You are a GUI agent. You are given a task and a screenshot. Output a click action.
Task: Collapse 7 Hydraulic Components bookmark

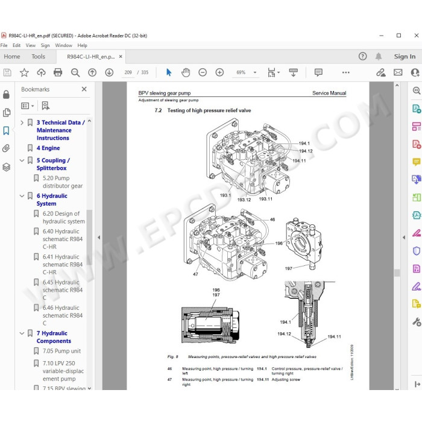coord(22,333)
